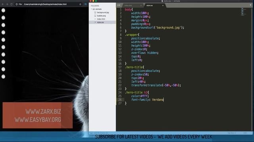This screenshot has width=254, height=142.
Task: Click 'top:20%;' in the editor
Action: 138,78
